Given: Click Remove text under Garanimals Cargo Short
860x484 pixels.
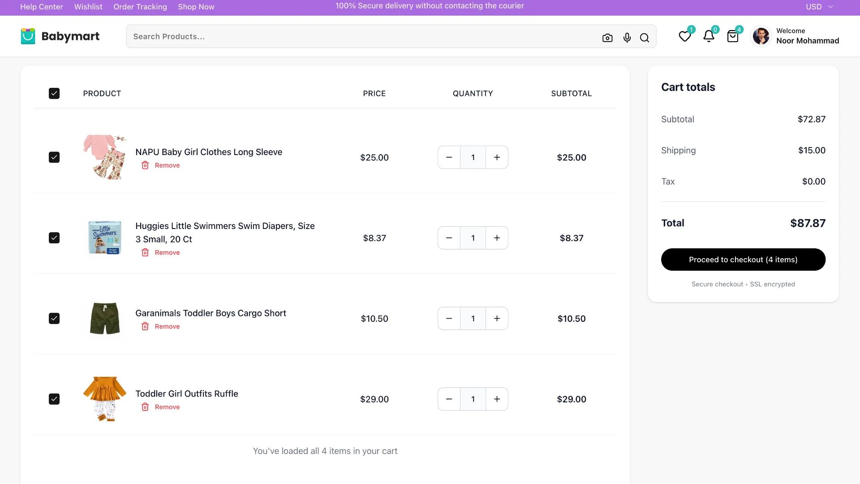Looking at the screenshot, I should pos(167,327).
